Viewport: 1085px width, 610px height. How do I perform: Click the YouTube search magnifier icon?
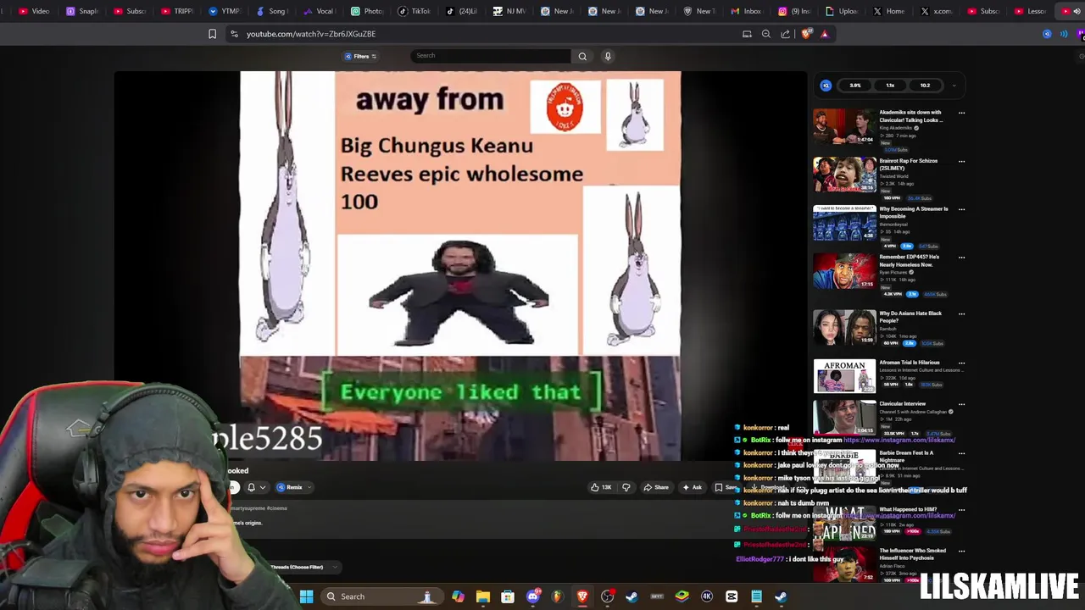click(x=582, y=56)
